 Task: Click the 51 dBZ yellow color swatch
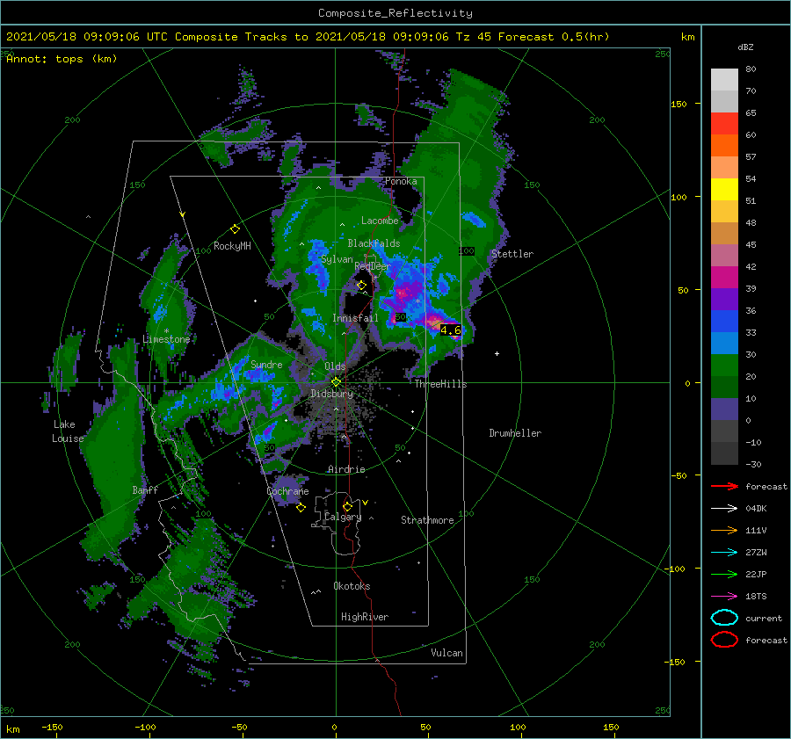(724, 189)
